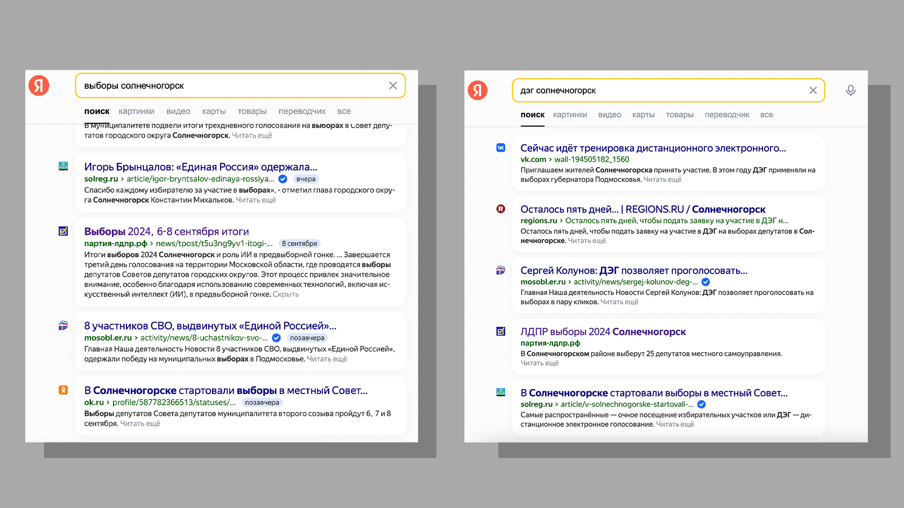Open 'товары' tab in right window

(680, 115)
